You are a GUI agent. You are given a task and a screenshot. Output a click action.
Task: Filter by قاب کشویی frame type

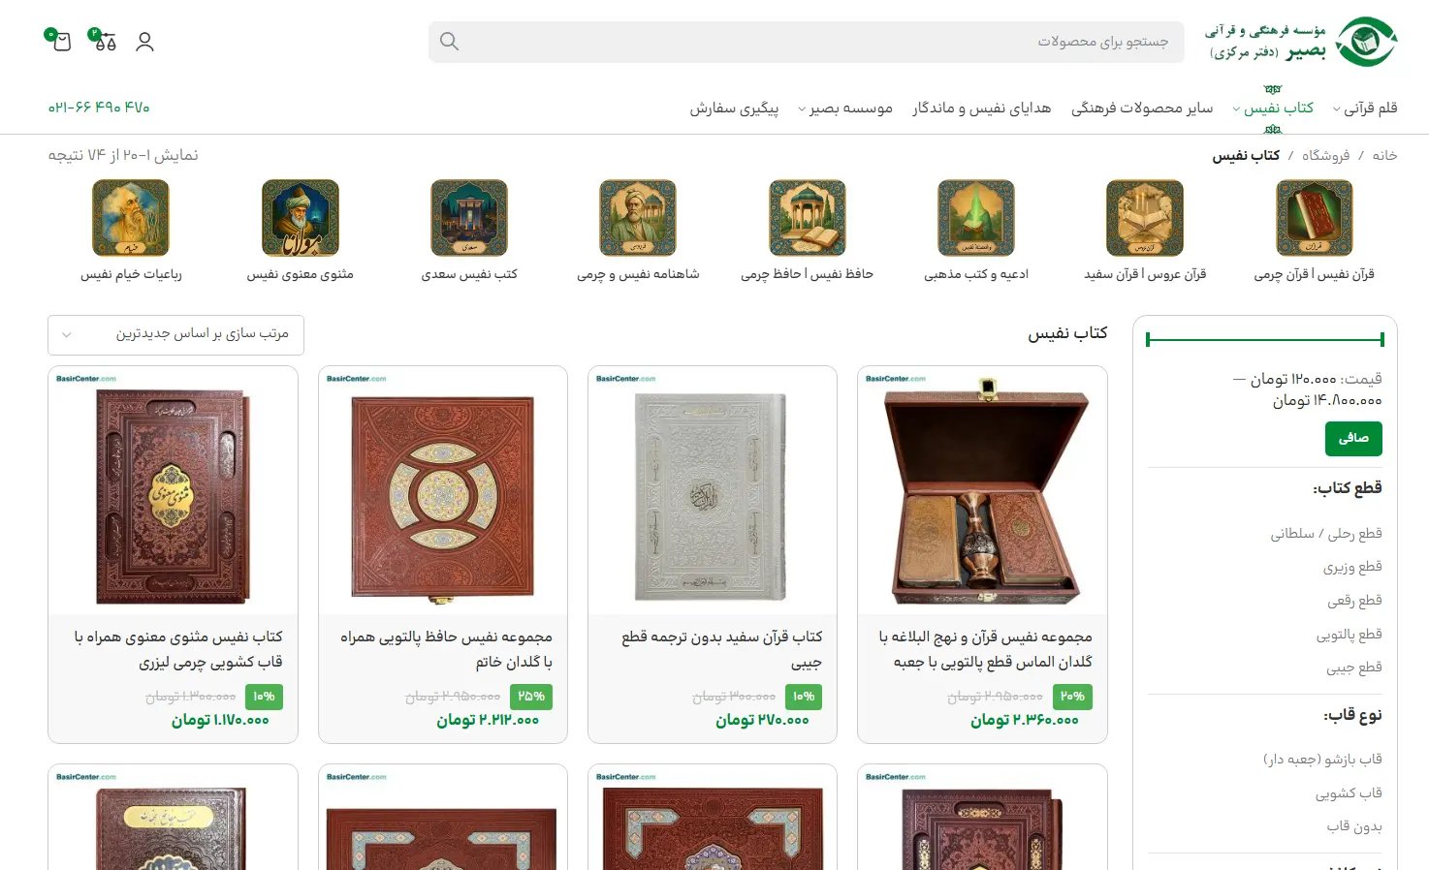click(x=1349, y=793)
